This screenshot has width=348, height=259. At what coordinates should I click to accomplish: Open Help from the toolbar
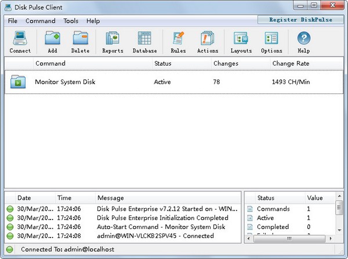tap(303, 42)
